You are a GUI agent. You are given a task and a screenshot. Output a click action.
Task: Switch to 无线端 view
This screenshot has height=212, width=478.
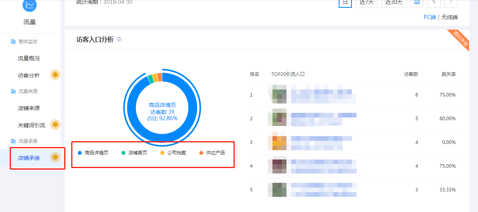[449, 17]
